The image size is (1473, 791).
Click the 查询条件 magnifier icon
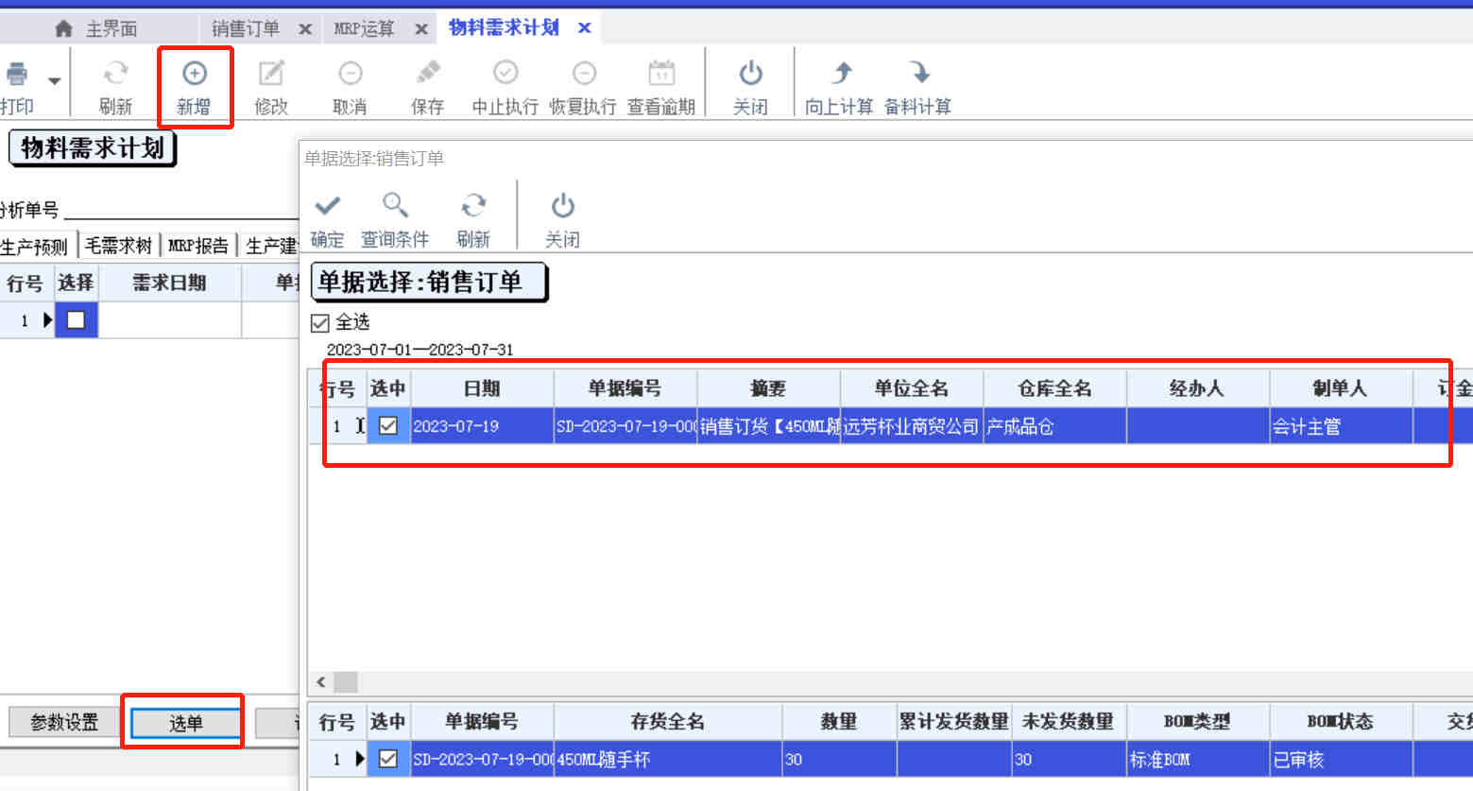(395, 205)
